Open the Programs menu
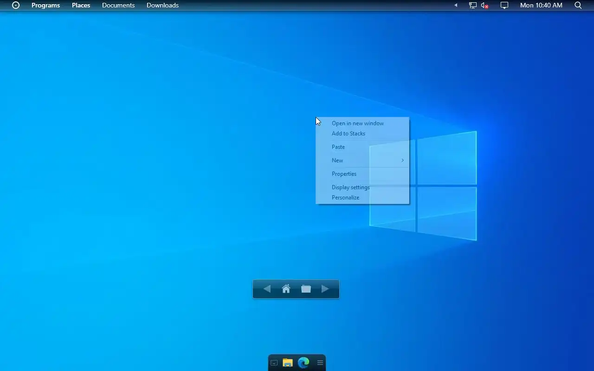The image size is (594, 371). click(45, 5)
